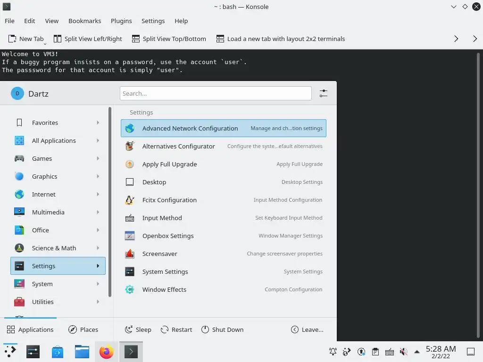Viewport: 483px width, 362px height.
Task: Click the Sleep button
Action: pyautogui.click(x=138, y=329)
